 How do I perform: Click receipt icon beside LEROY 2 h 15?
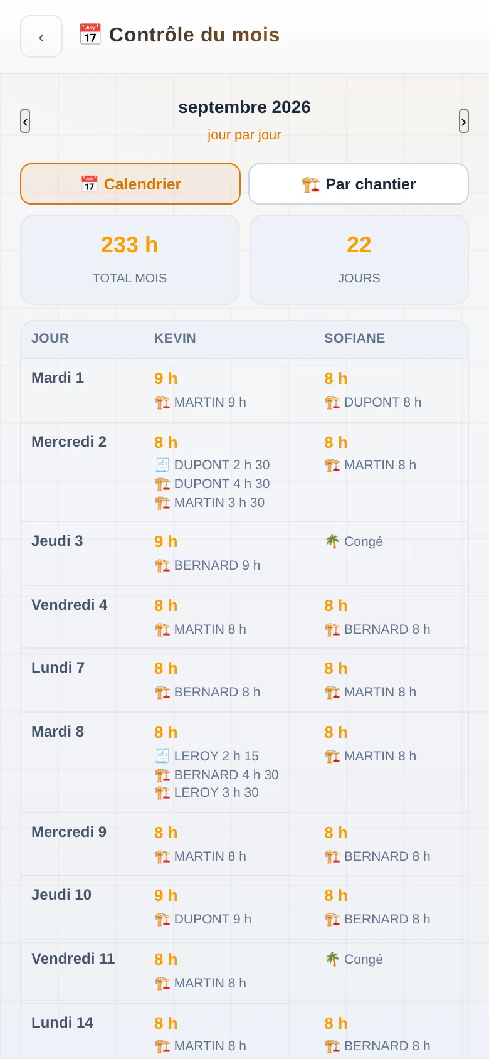(162, 756)
